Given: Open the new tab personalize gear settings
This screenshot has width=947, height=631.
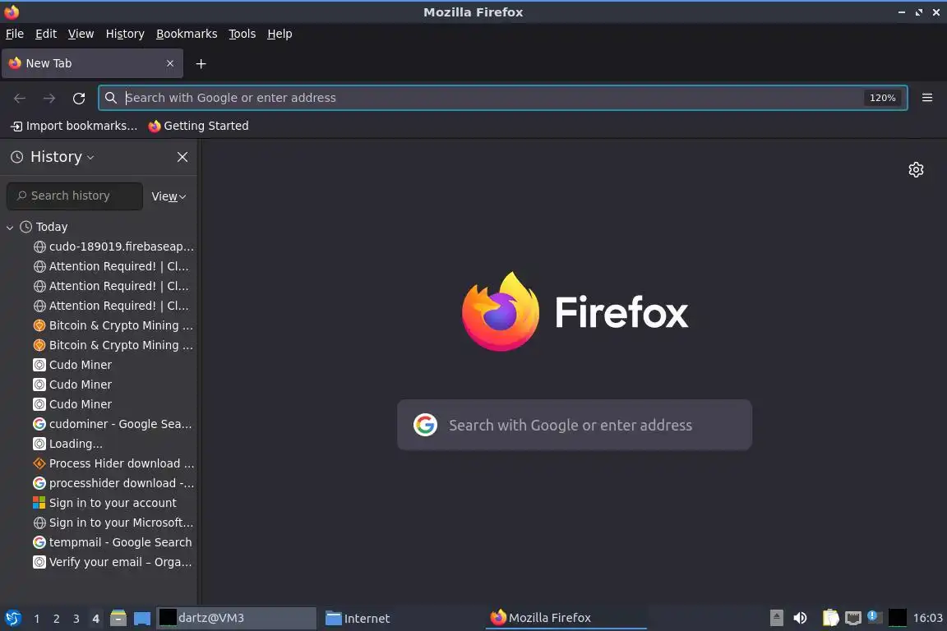Looking at the screenshot, I should coord(916,170).
